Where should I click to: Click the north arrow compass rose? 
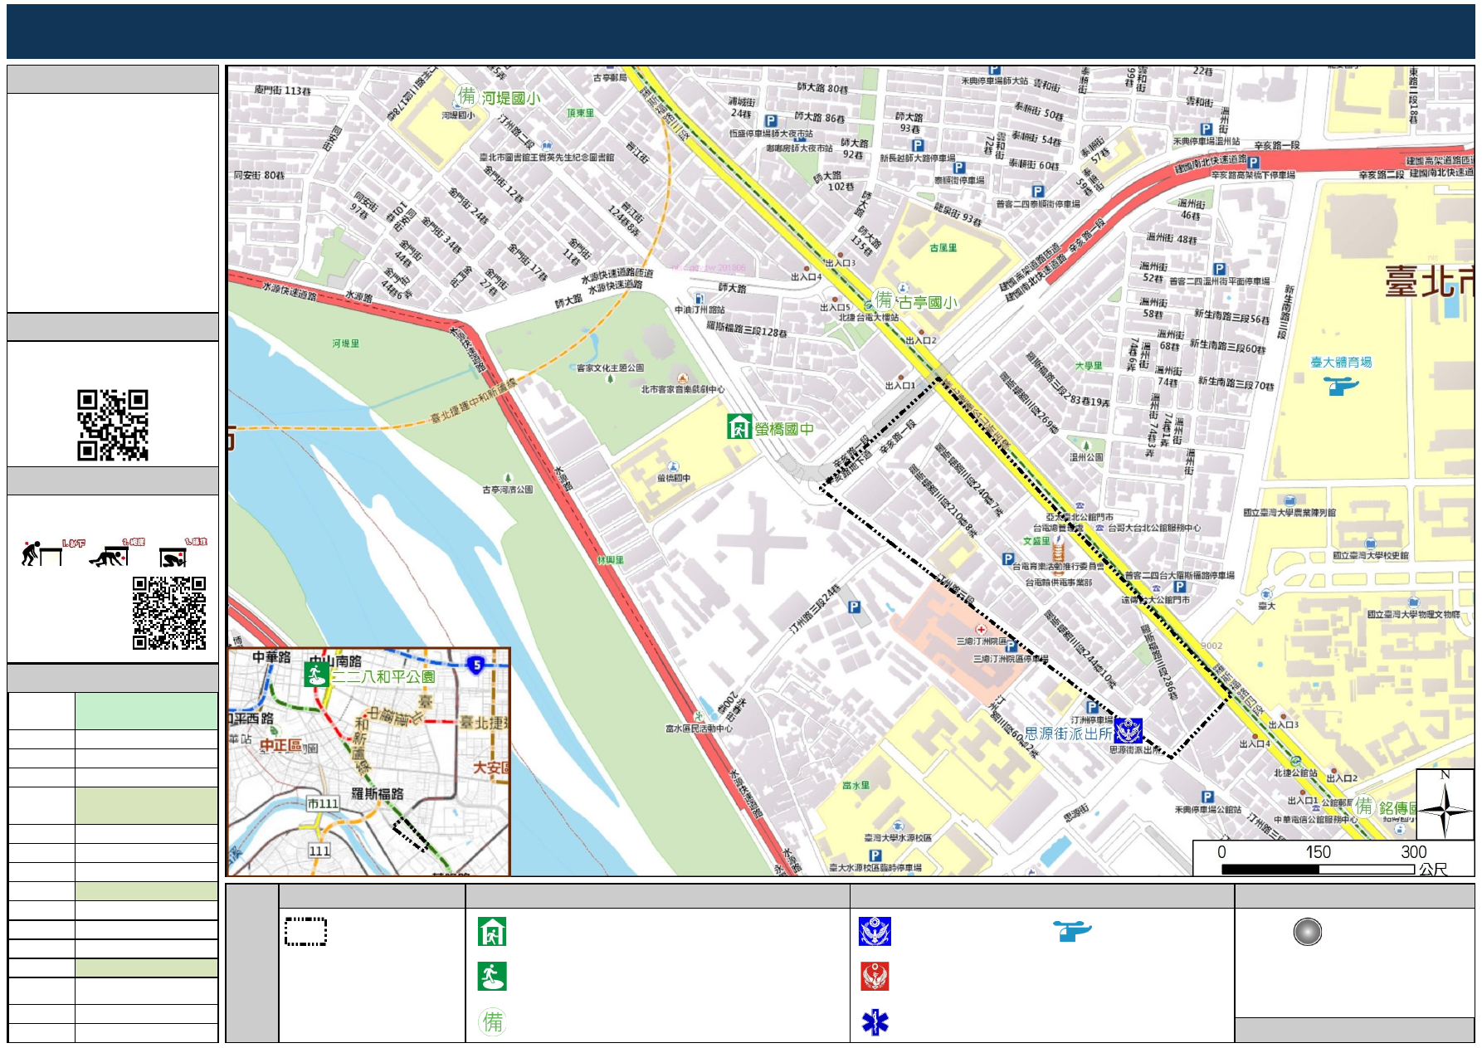coord(1444,806)
